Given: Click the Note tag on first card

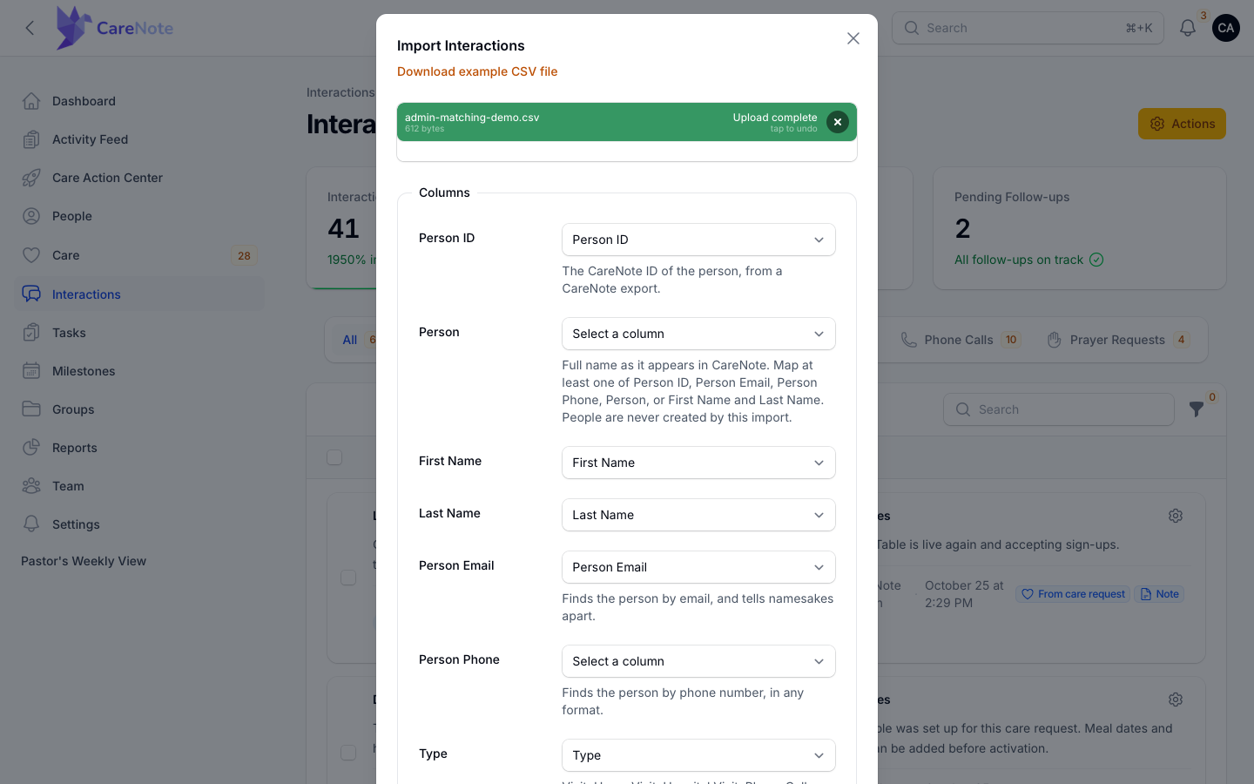Looking at the screenshot, I should (1159, 594).
